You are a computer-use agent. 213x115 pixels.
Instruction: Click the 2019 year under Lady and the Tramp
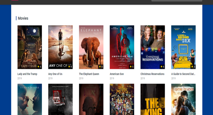click(x=20, y=78)
